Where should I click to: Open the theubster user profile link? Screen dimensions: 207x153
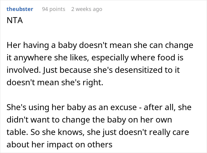pos(20,9)
